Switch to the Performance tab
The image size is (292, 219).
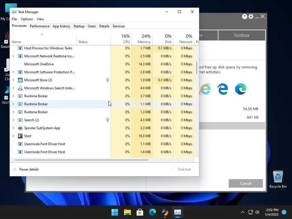(40, 26)
